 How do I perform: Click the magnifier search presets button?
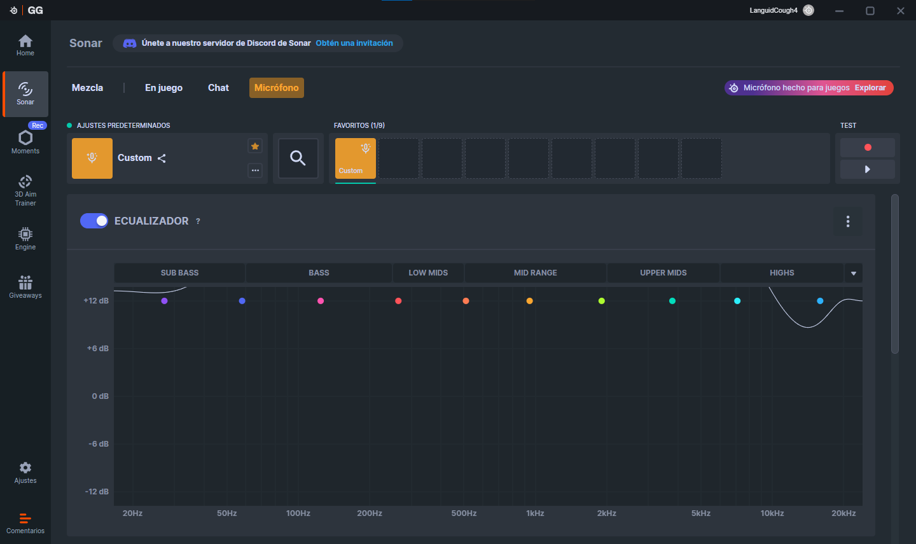pos(298,158)
